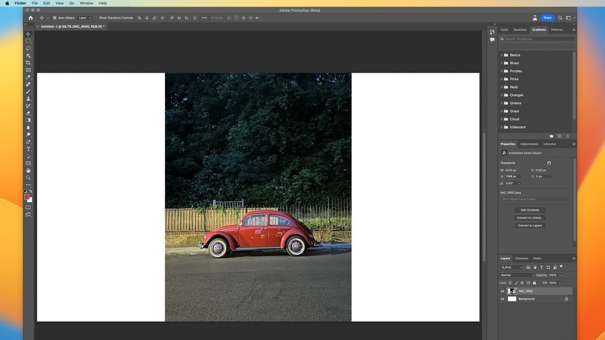
Task: Disable the Auto-Select checkbox
Action: tap(54, 18)
